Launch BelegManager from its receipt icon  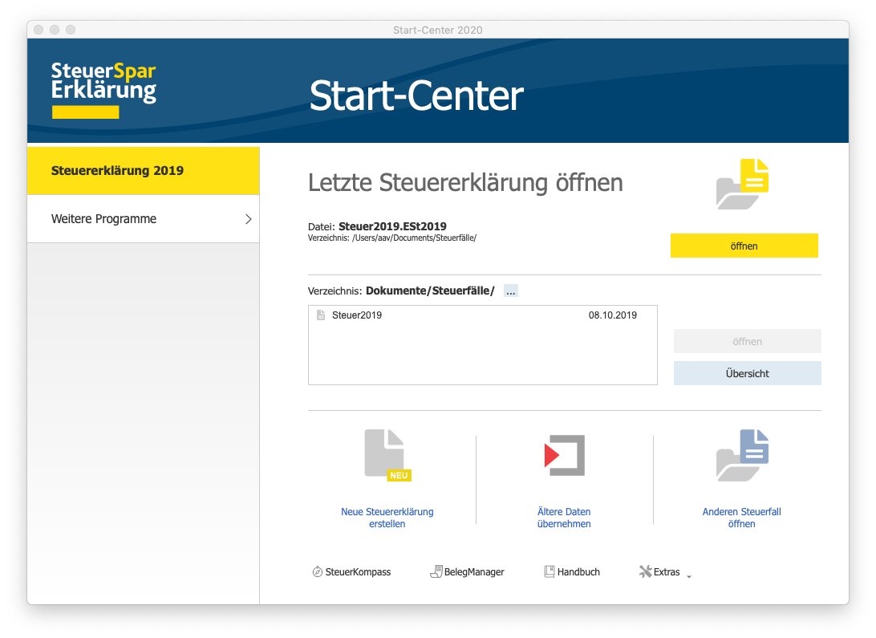[x=436, y=572]
